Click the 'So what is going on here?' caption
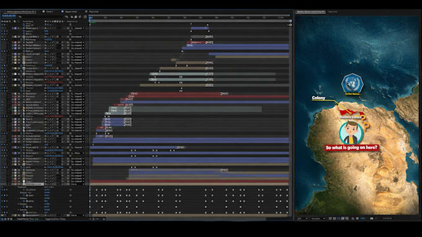This screenshot has height=237, width=422. point(351,148)
